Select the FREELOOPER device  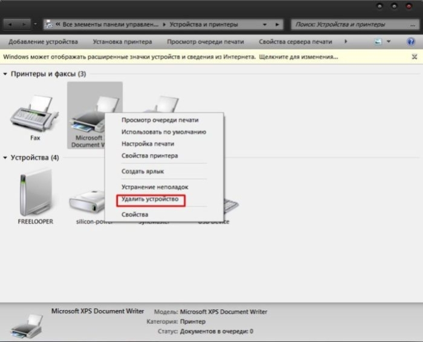(x=36, y=192)
